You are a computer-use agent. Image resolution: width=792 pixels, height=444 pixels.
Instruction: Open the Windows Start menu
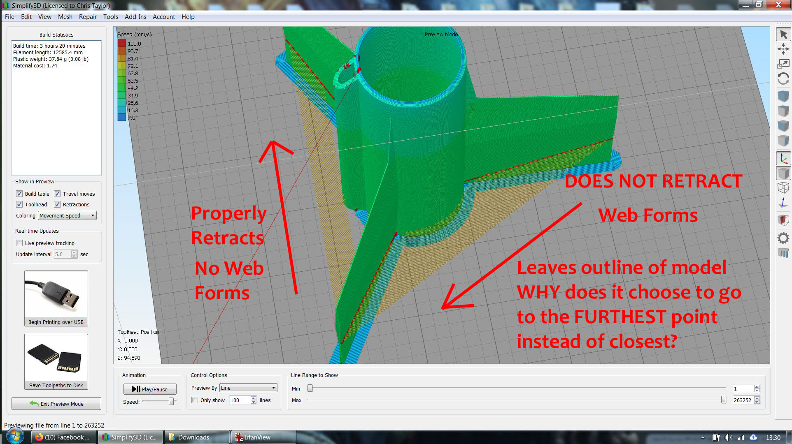(15, 437)
